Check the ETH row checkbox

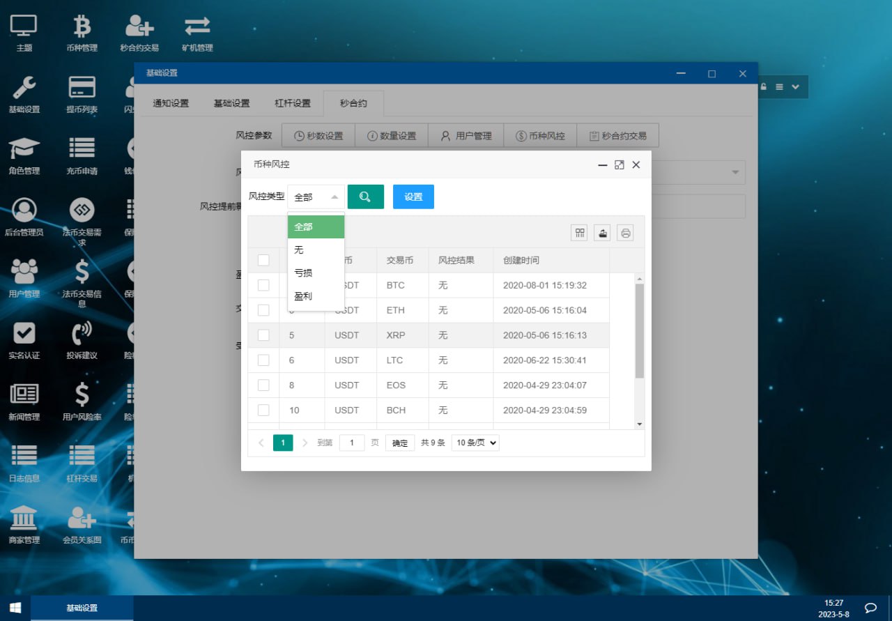[263, 310]
